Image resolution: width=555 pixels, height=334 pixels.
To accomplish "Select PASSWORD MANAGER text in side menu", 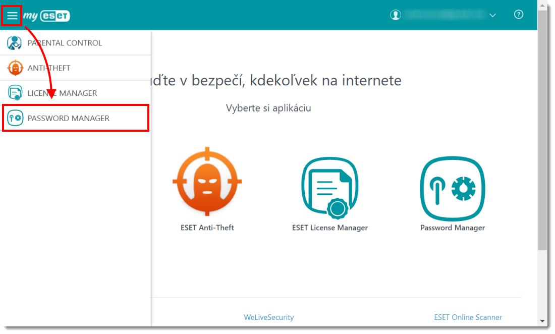I will [69, 118].
